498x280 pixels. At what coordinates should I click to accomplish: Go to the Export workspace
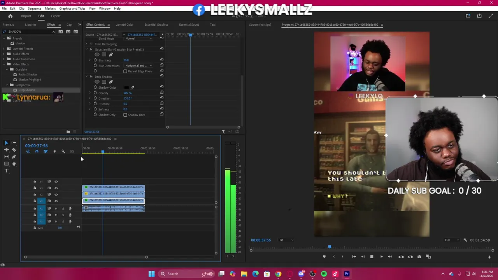(x=56, y=16)
